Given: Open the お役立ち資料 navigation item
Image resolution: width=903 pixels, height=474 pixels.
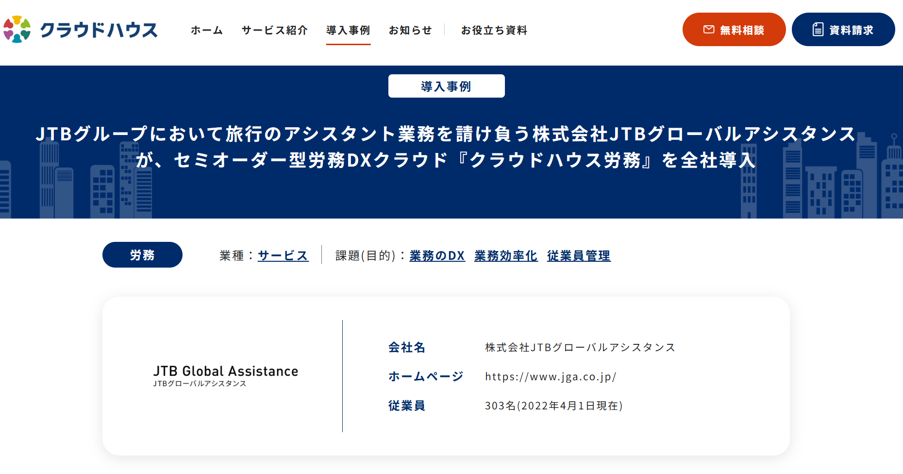Looking at the screenshot, I should [x=494, y=30].
